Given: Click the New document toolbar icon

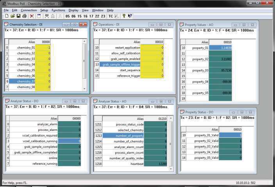Looking at the screenshot, I should point(7,16).
